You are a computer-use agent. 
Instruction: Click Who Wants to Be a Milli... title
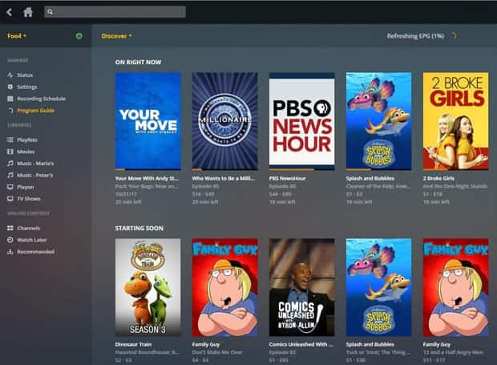(x=224, y=178)
